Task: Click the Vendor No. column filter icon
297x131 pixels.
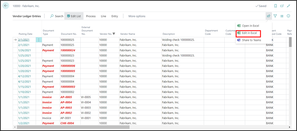Action: click(114, 34)
